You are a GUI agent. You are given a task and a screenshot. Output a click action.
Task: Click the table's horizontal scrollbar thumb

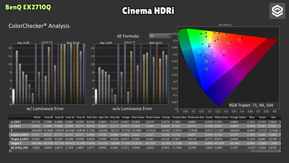click(131, 151)
